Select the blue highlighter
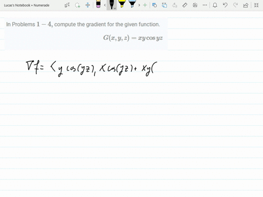This screenshot has height=197, width=263. point(132,4)
